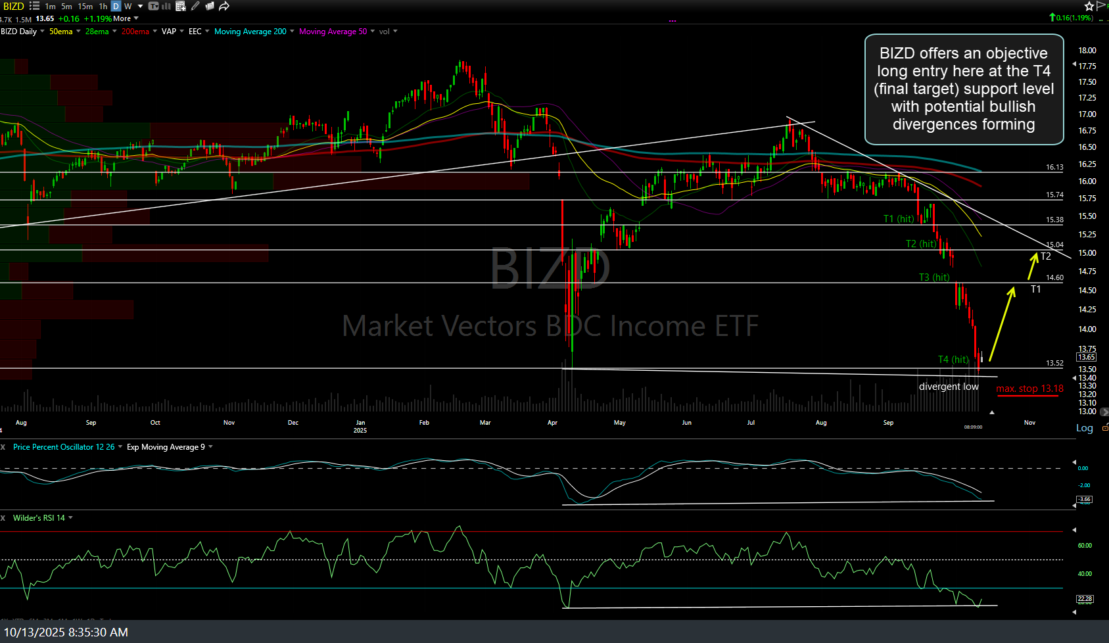
Task: Add BIZD to favorites with star icon
Action: [1089, 6]
